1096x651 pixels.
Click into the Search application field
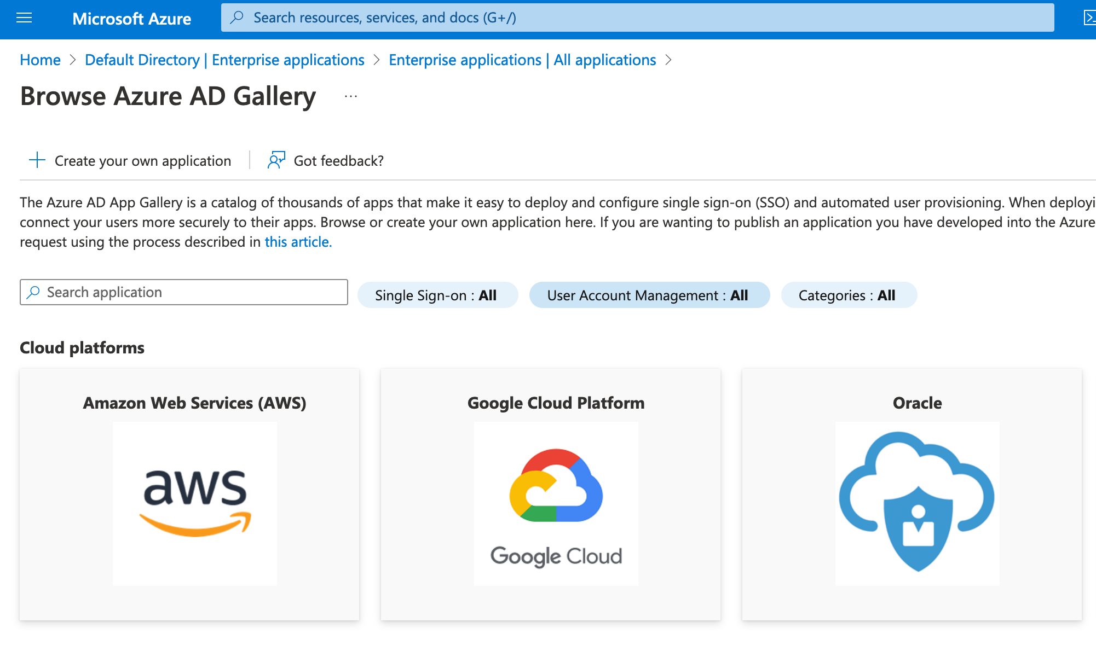[184, 292]
